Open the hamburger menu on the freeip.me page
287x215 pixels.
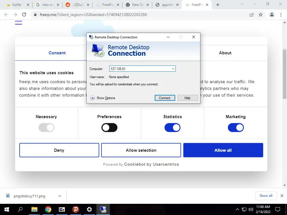tap(18, 22)
